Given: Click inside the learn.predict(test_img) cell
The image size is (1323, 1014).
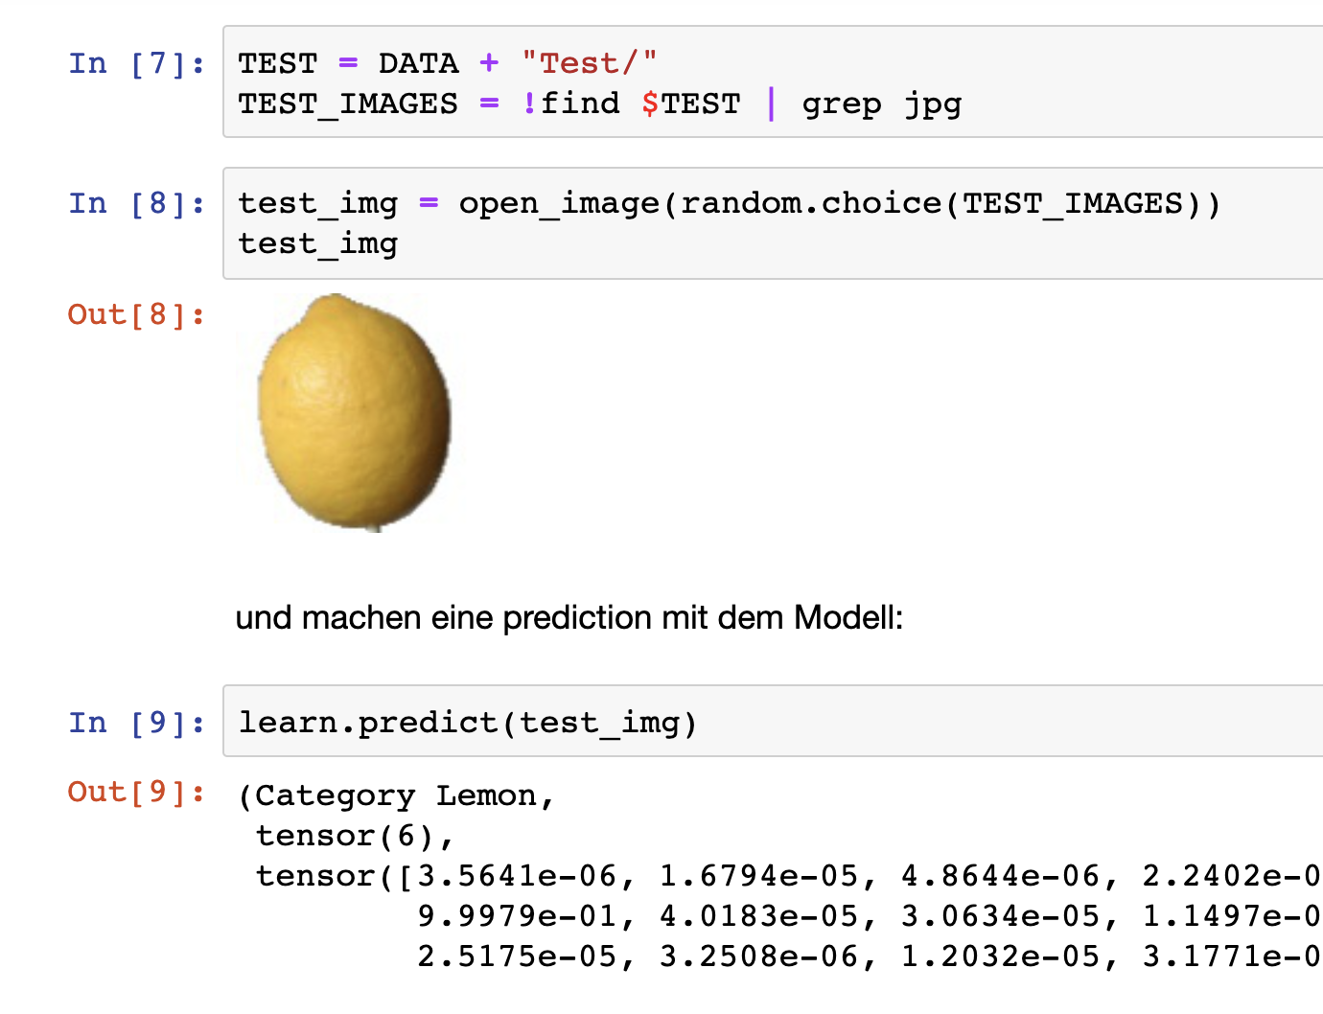Looking at the screenshot, I should pyautogui.click(x=773, y=721).
